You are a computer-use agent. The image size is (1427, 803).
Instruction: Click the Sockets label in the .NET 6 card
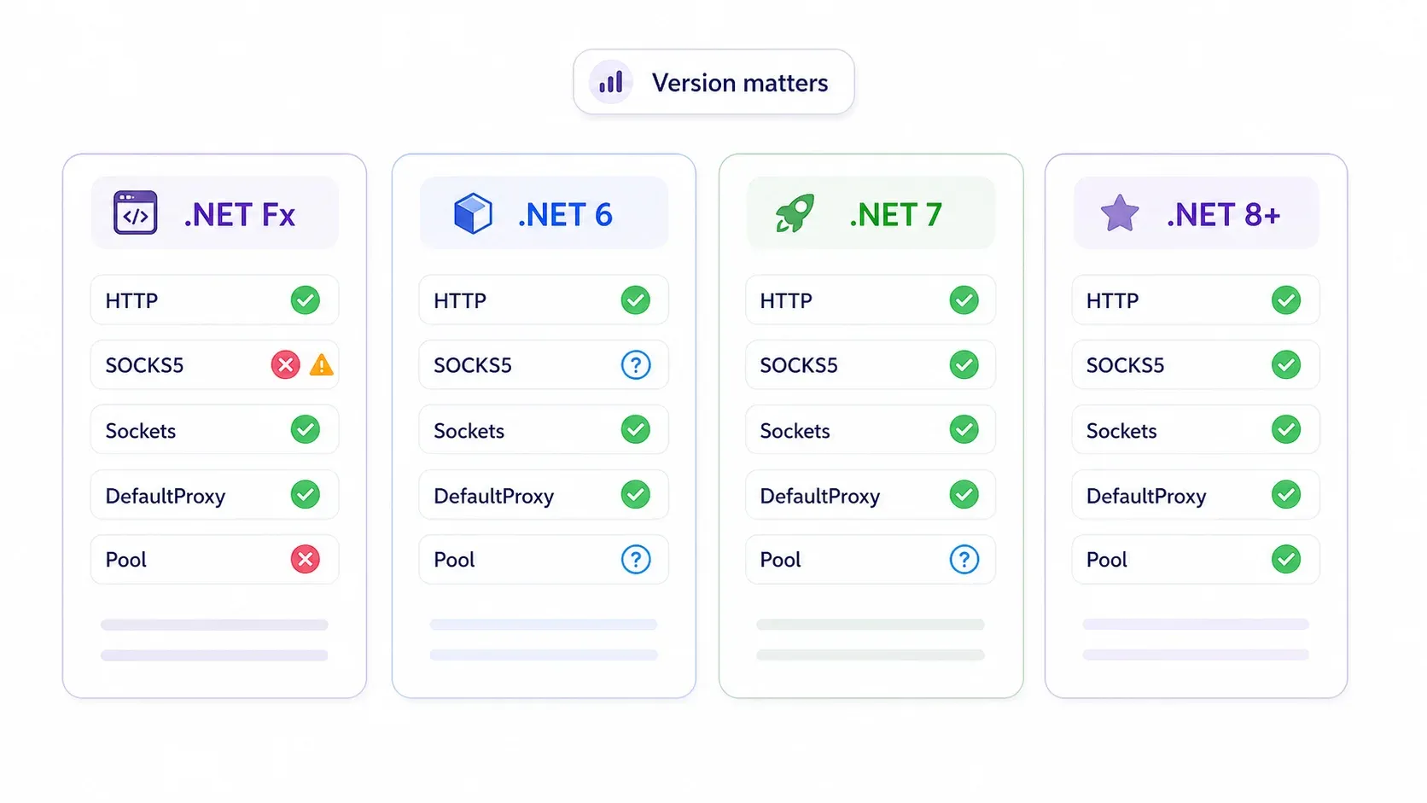click(x=469, y=431)
